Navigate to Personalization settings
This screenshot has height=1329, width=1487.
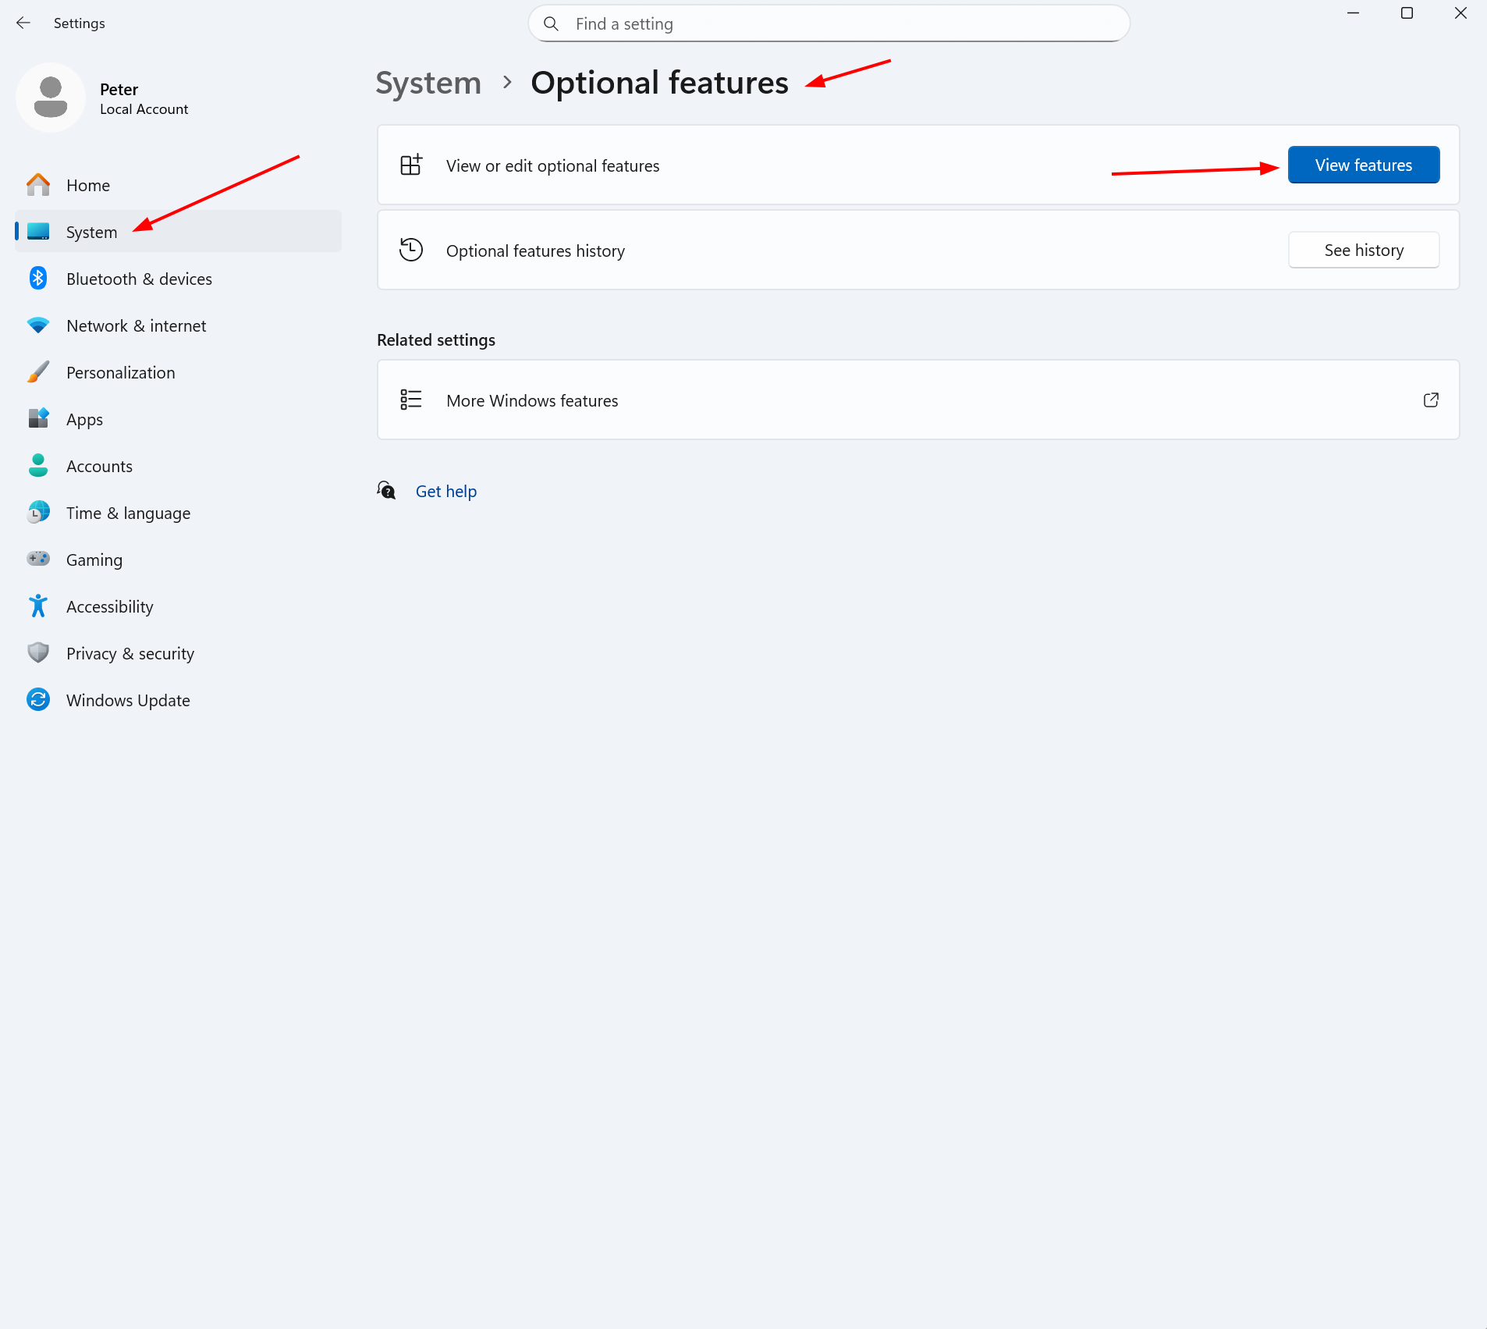coord(178,372)
